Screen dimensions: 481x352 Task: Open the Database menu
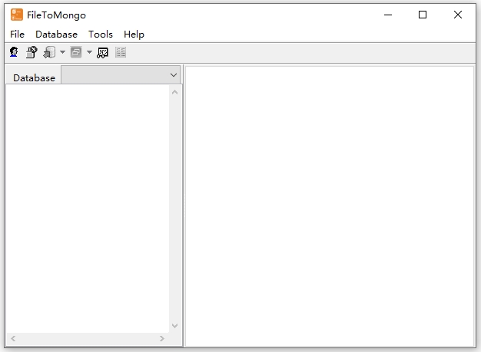tap(56, 35)
